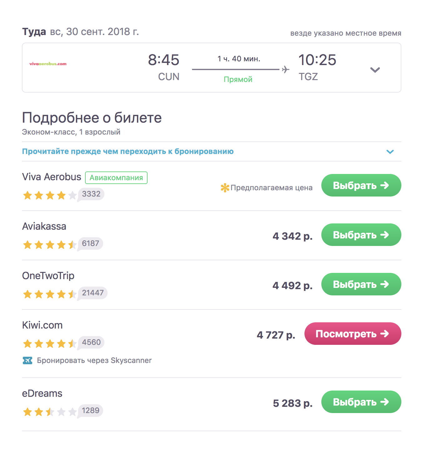Image resolution: width=427 pixels, height=465 pixels.
Task: Open Aviakassa 6187 reviews count
Action: click(90, 244)
